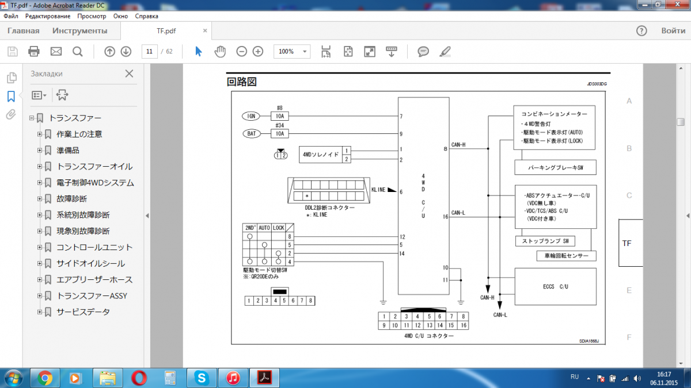
Task: Click the vertical scrollbar up arrow
Action: pos(680,69)
